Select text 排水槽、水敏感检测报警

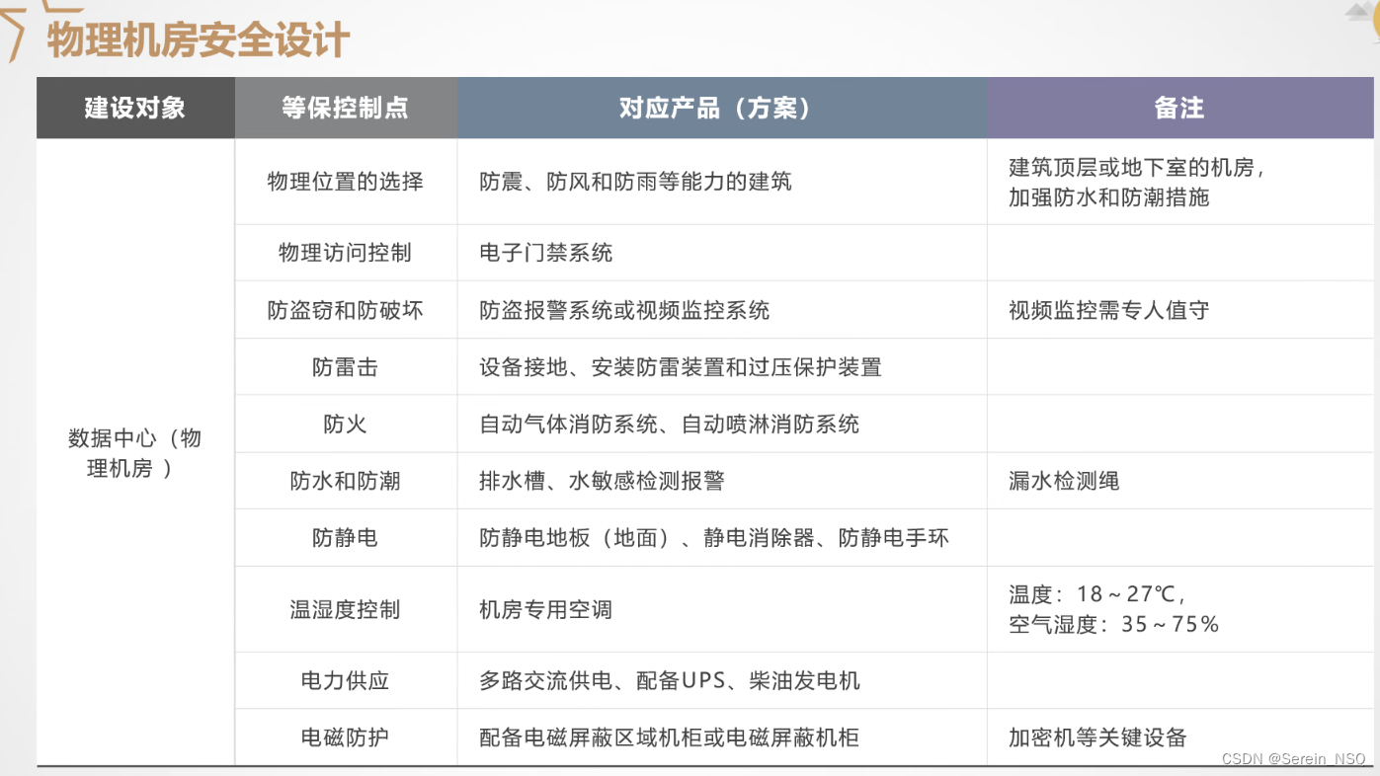[x=602, y=481]
